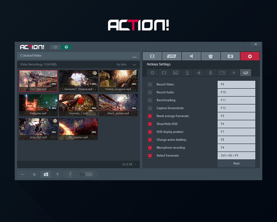Viewport: 277px width, 222px height.
Task: Click the keyboard hotkeys settings icon
Action: 245,73
